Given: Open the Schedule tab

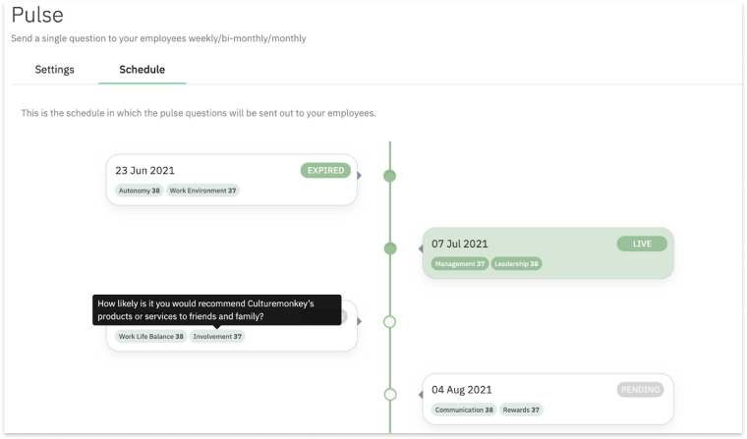Looking at the screenshot, I should pyautogui.click(x=142, y=70).
